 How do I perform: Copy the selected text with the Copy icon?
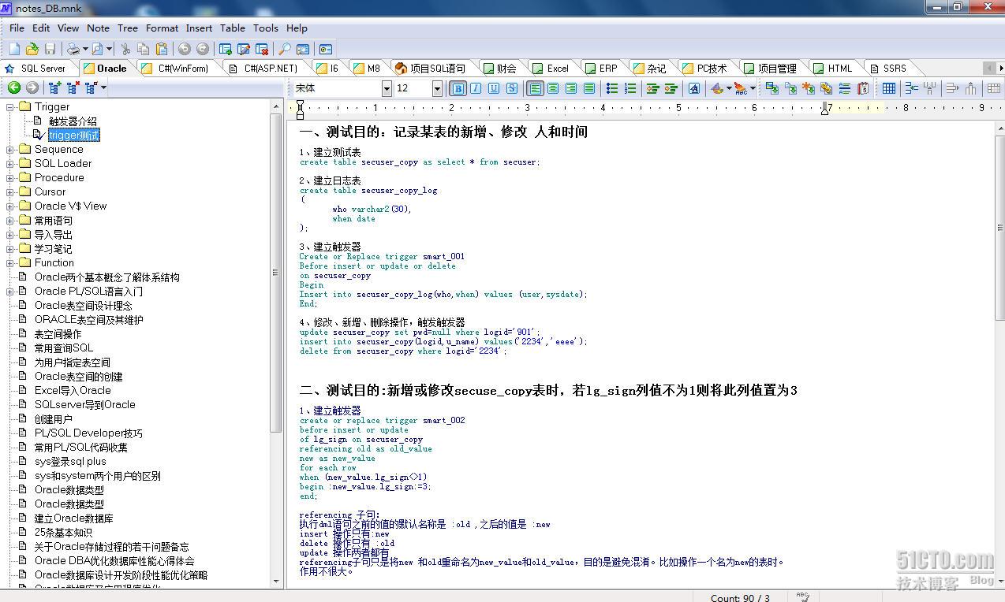143,49
